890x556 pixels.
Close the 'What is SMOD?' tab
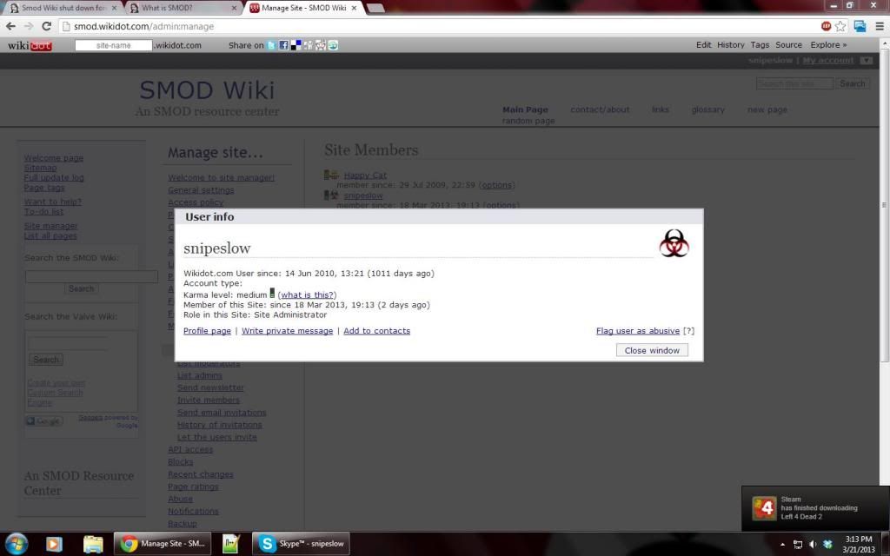[235, 8]
